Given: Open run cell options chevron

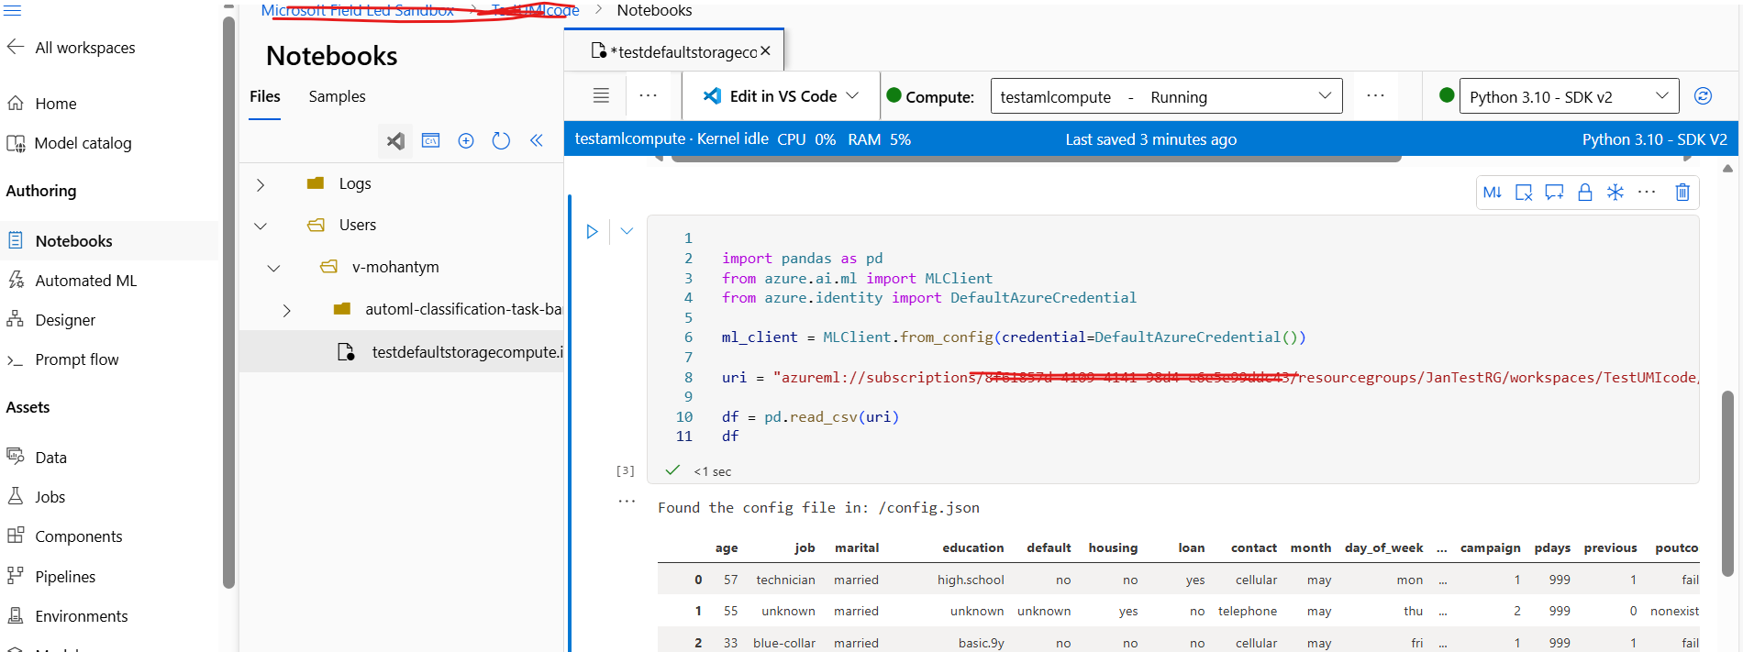Looking at the screenshot, I should click(627, 231).
